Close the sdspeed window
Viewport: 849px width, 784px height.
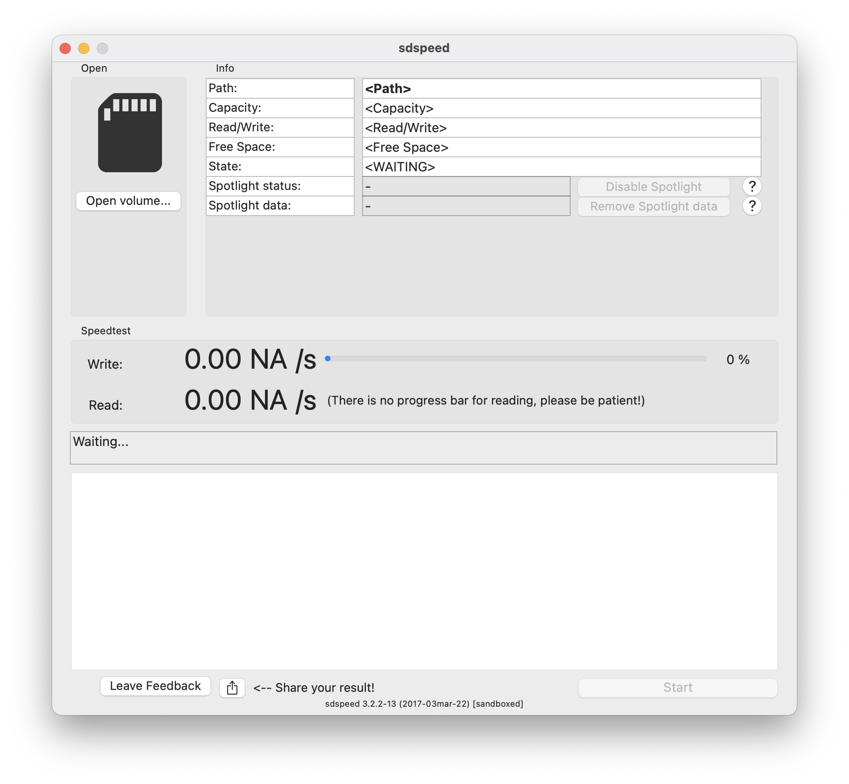pyautogui.click(x=65, y=48)
